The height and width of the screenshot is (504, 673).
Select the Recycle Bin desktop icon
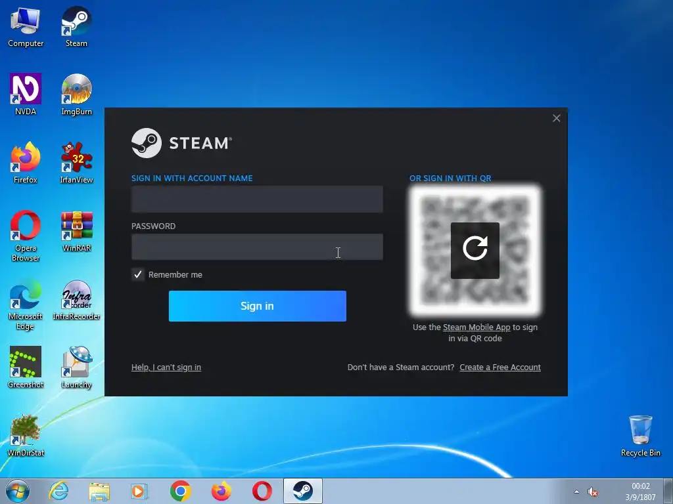coord(640,436)
